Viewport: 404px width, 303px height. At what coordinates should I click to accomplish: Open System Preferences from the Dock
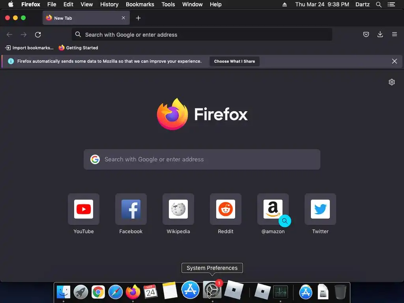tap(212, 290)
